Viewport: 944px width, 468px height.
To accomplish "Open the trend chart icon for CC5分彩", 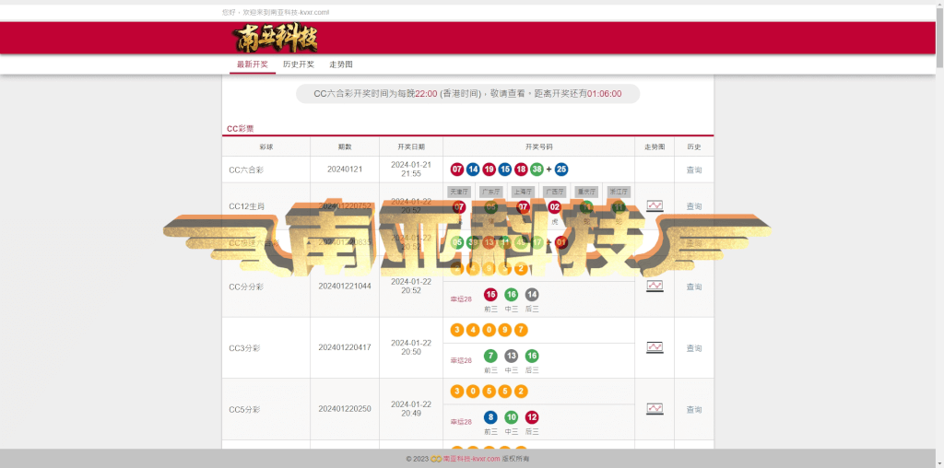I will tap(655, 408).
